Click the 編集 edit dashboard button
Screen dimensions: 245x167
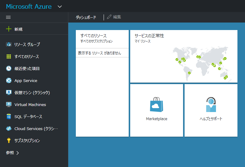point(117,17)
